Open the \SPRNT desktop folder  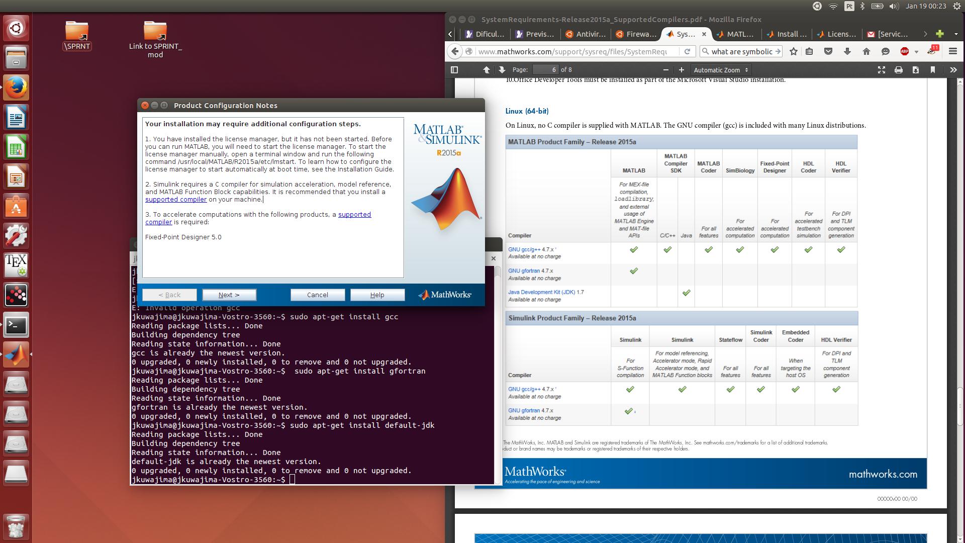pos(77,36)
